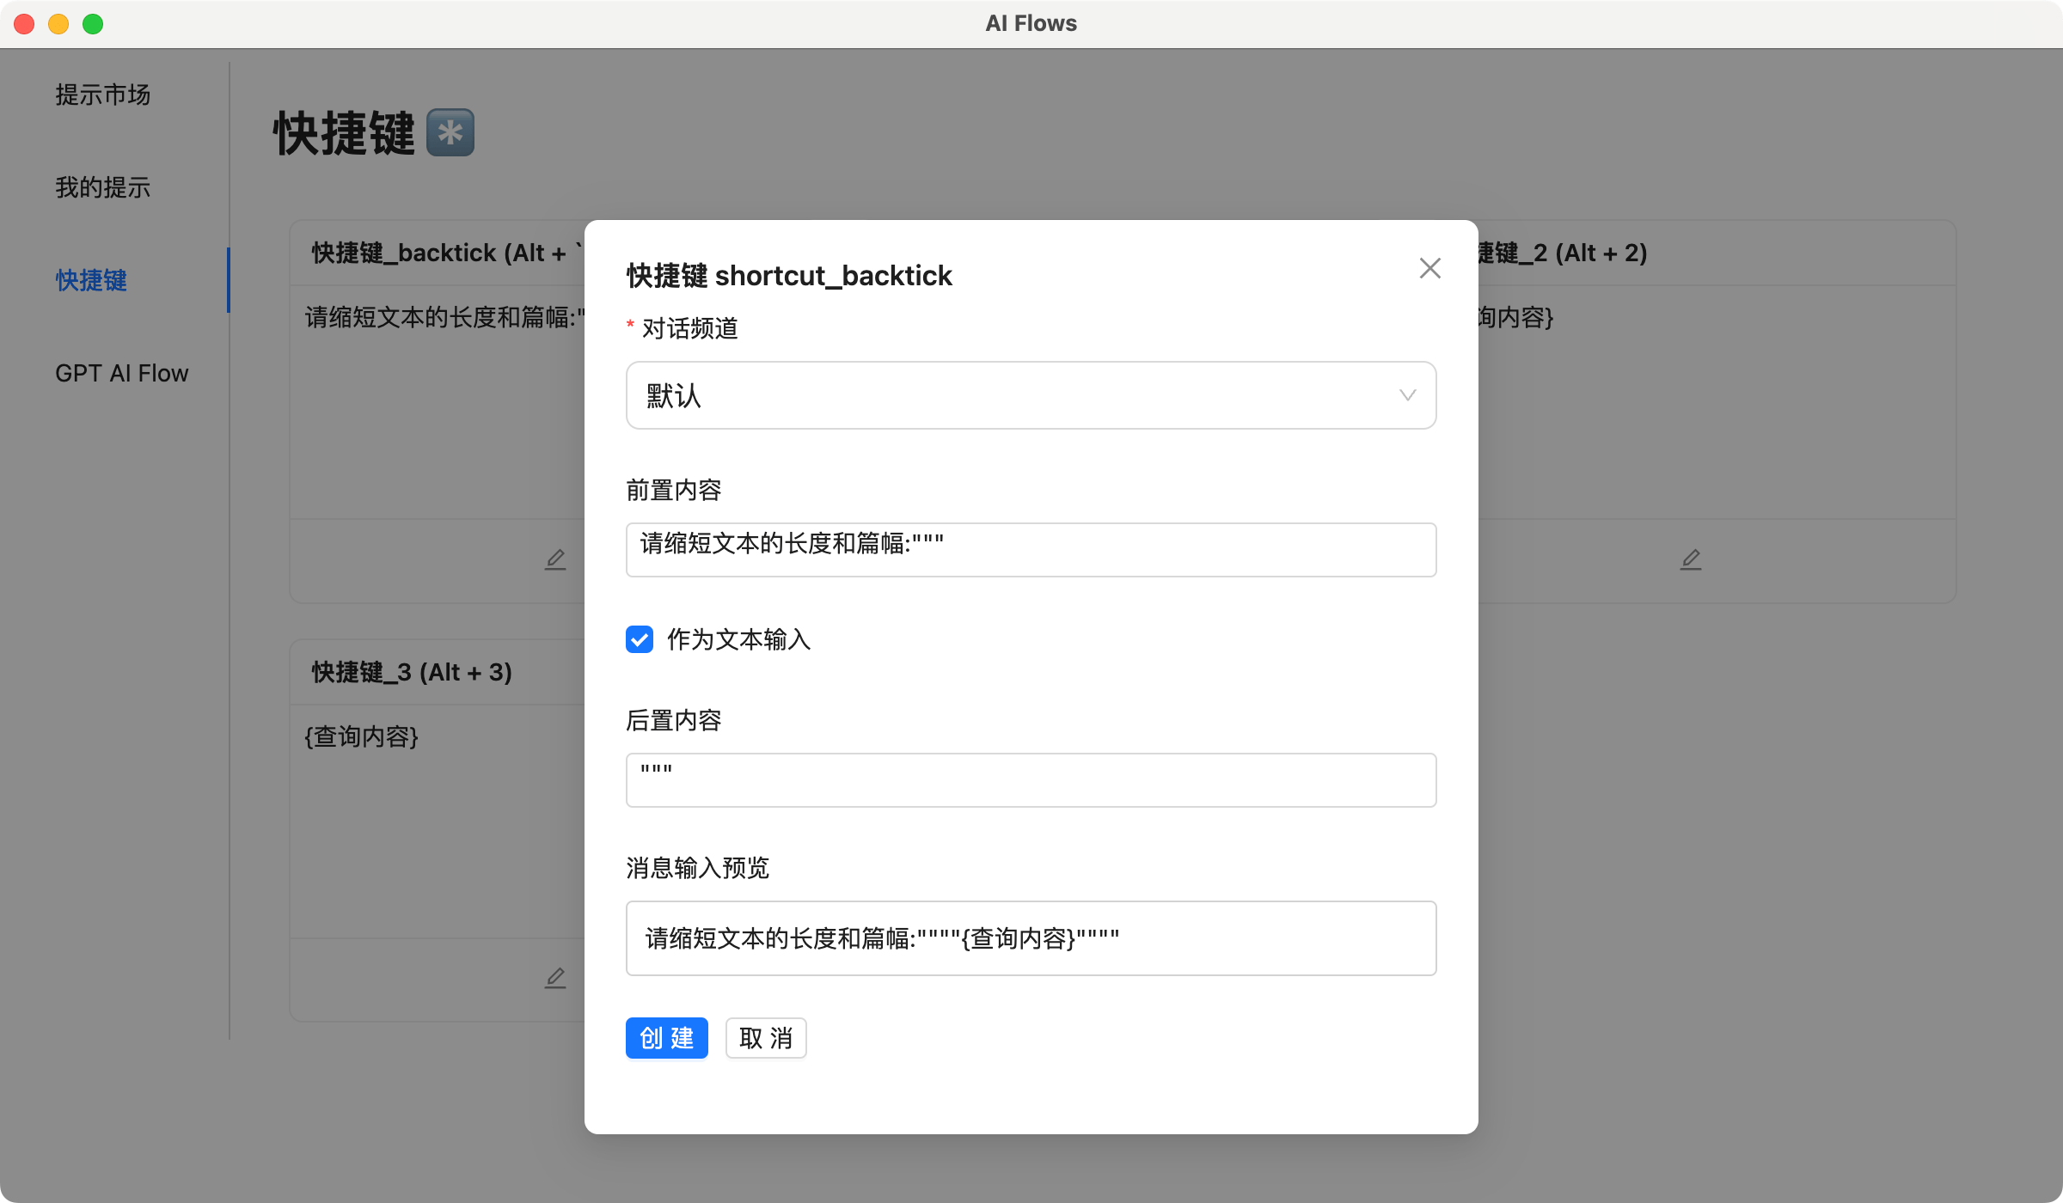Click the asterisk keycap icon beside 快捷键 heading
The height and width of the screenshot is (1203, 2063).
click(450, 133)
